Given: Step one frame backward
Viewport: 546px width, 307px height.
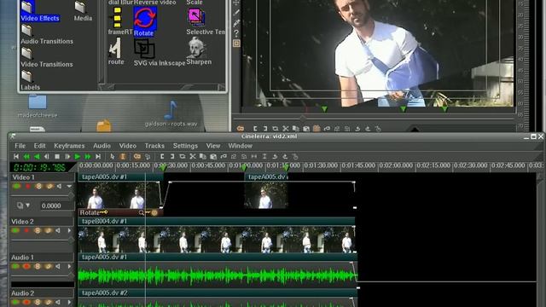Looking at the screenshot, I should pyautogui.click(x=47, y=157).
